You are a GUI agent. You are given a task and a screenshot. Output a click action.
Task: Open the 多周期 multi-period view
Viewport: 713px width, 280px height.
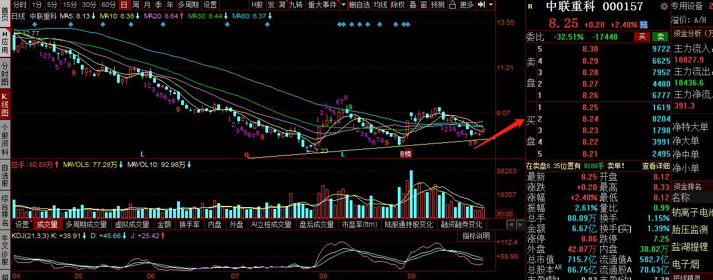pos(188,5)
